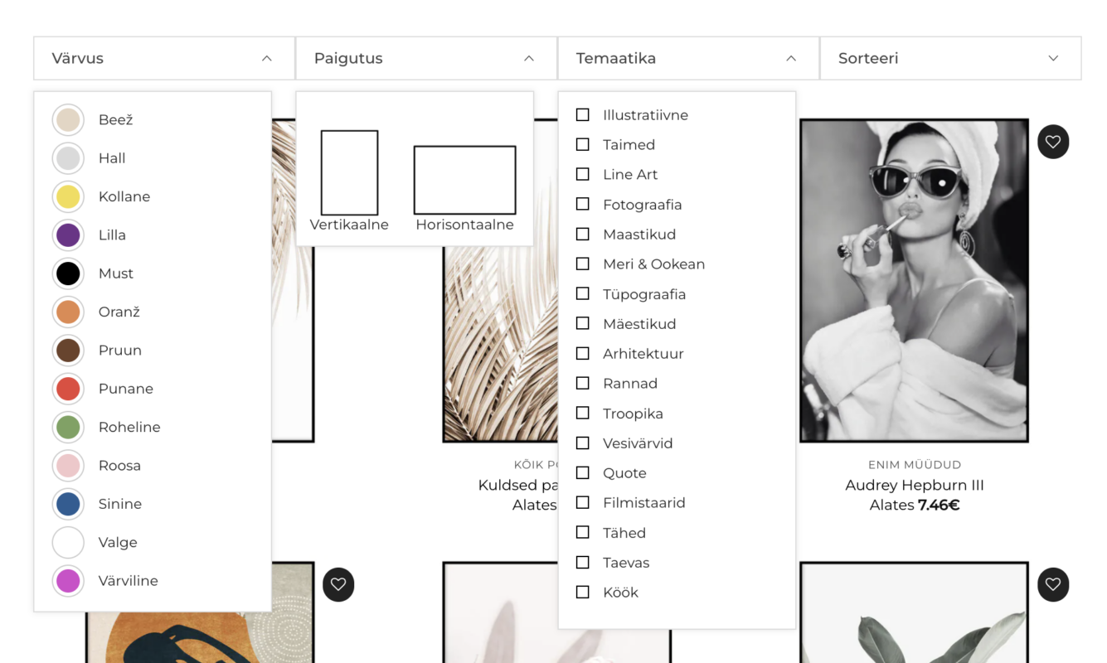
Task: Enable the Fotograafia theme filter
Action: pos(583,204)
